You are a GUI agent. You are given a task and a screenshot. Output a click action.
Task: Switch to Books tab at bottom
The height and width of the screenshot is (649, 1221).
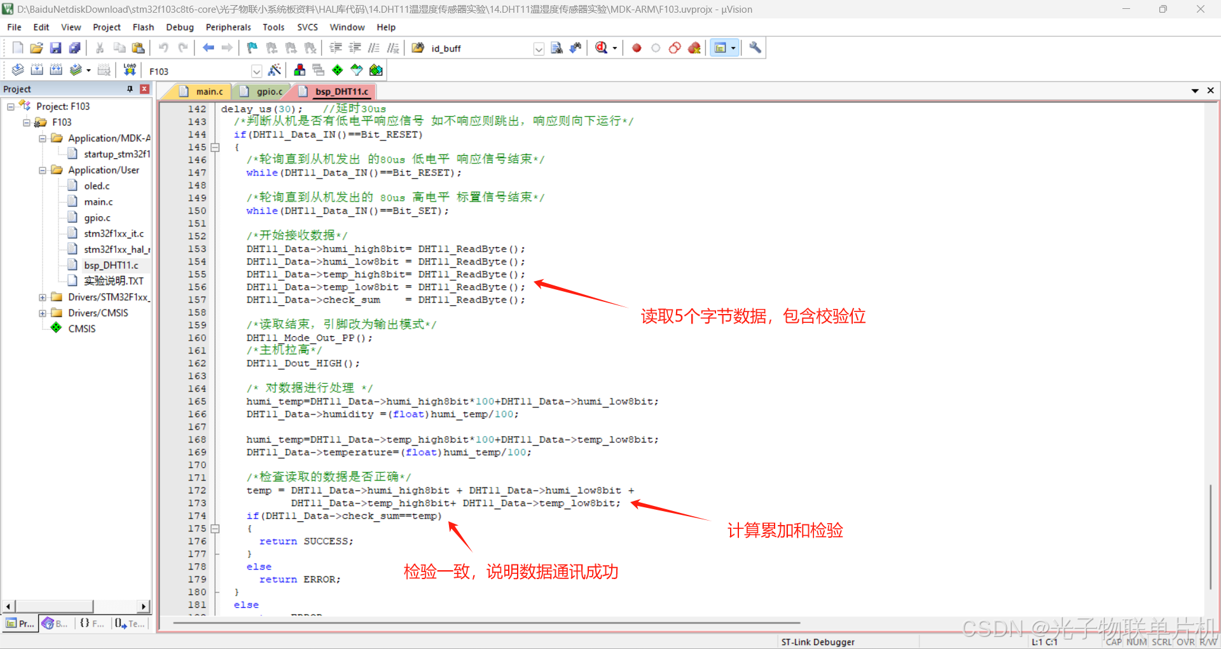(x=55, y=624)
